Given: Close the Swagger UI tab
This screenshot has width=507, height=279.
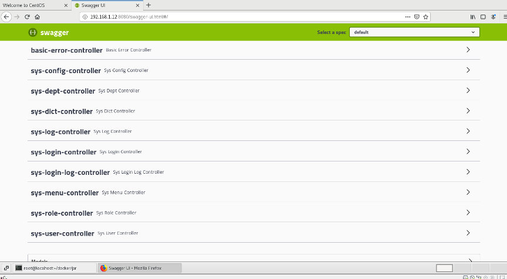Looking at the screenshot, I should click(x=137, y=5).
